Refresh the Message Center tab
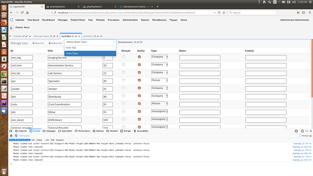This screenshot has width=313, height=176. [x=51, y=36]
